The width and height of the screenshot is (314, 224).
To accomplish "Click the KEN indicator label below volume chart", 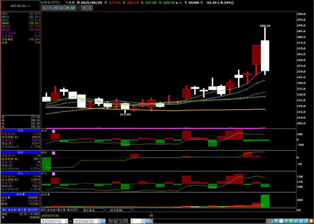I will pos(60,210).
